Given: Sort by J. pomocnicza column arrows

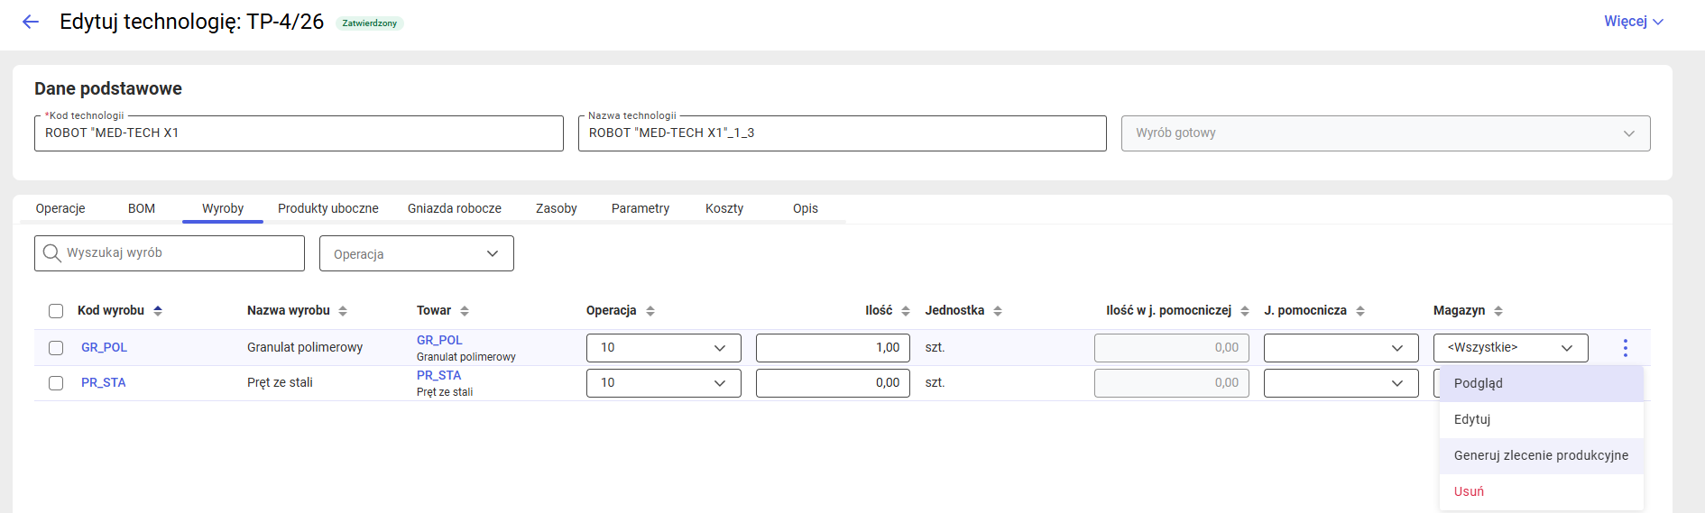Looking at the screenshot, I should click(1360, 310).
